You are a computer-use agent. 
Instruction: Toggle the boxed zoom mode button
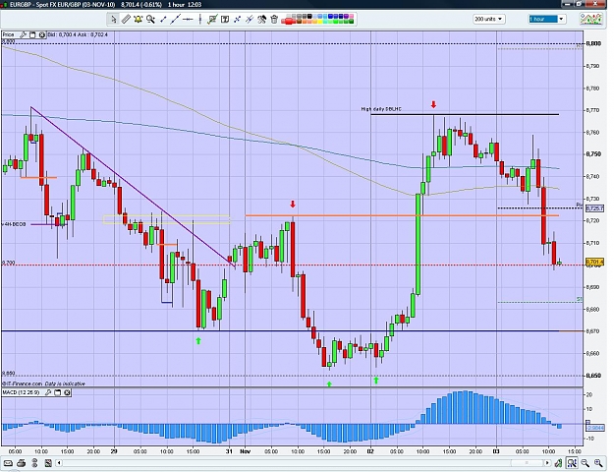coord(572,463)
